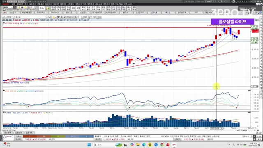
Task: Click the 현재가 toolbar button
Action: (58, 8)
